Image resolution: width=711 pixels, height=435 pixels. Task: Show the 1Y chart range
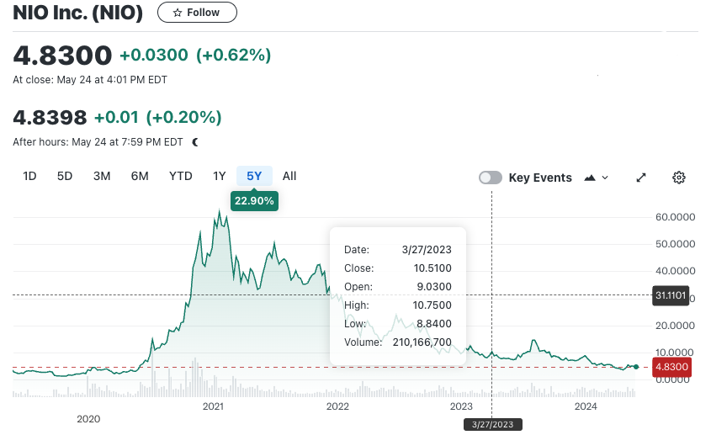click(x=220, y=176)
